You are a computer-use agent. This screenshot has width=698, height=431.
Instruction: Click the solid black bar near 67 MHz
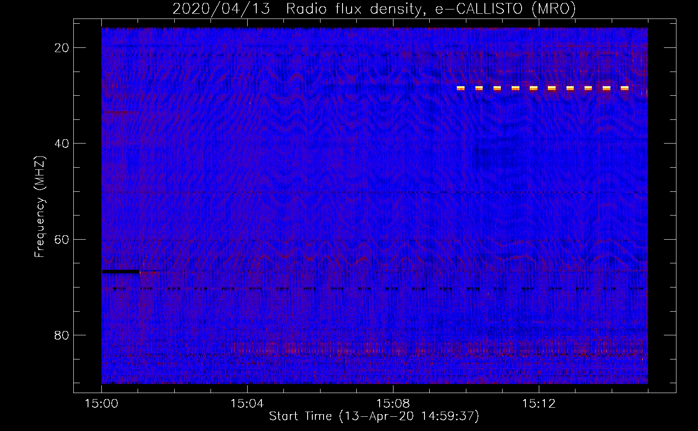pos(120,272)
